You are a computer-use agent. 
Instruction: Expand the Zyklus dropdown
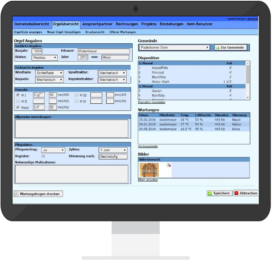[113, 150]
